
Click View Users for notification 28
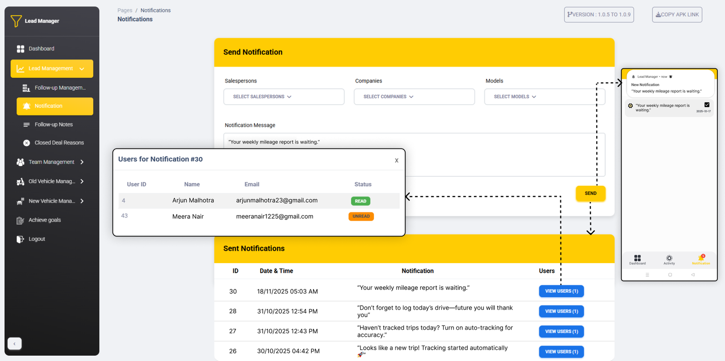[561, 311]
